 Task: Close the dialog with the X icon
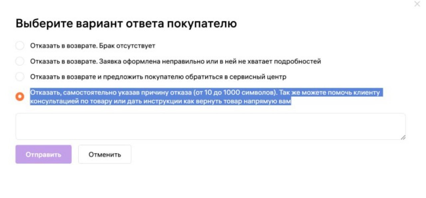417,5
